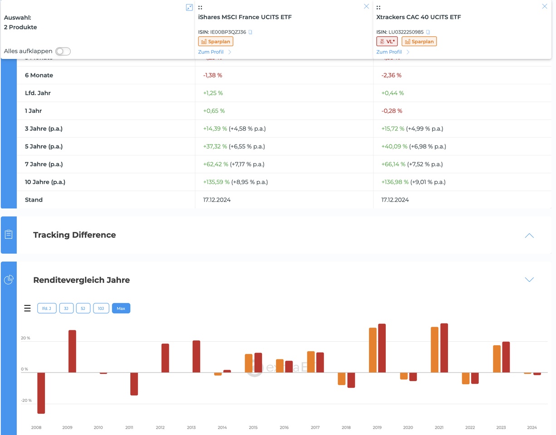Click the orange 2019 bar in the chart

pyautogui.click(x=373, y=350)
